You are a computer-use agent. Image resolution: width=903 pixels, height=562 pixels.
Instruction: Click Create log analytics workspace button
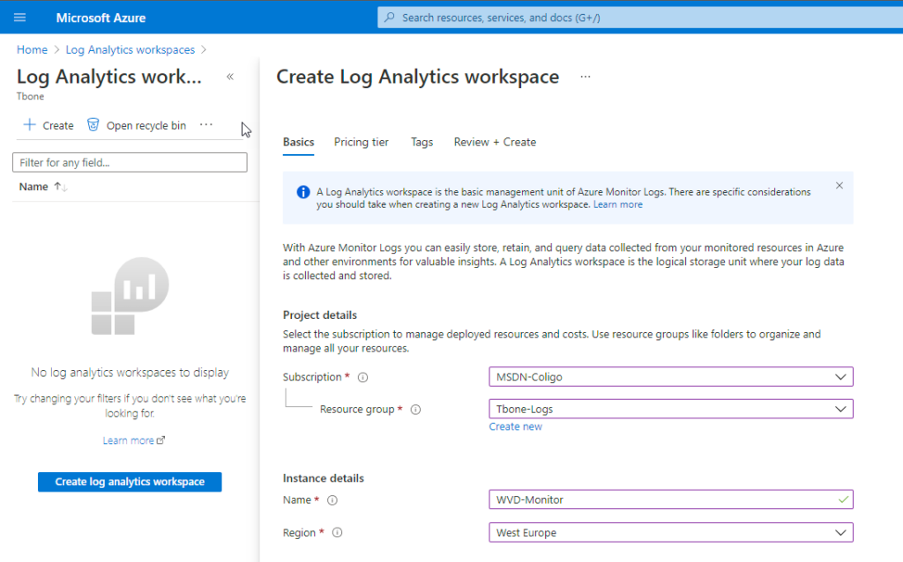130,482
